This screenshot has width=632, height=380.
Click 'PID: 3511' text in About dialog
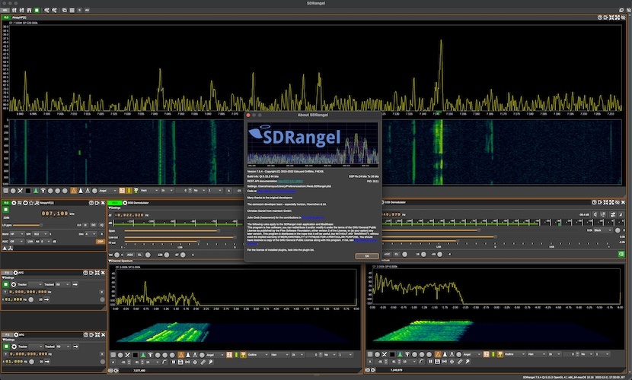click(x=372, y=182)
